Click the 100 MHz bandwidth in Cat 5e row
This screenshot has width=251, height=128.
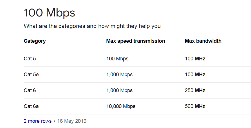[x=195, y=75]
